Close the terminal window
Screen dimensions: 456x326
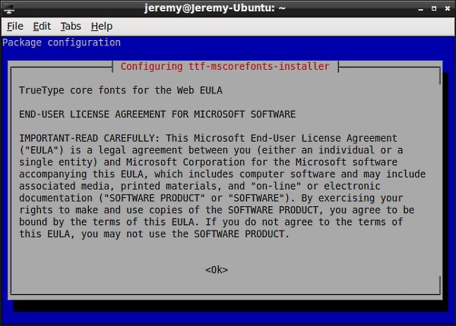pyautogui.click(x=448, y=8)
